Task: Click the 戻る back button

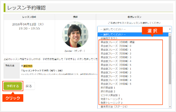Action: point(29,86)
